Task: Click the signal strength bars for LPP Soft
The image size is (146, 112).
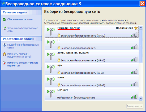Action: click(134, 96)
